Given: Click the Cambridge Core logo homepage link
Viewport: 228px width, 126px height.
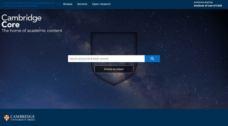Looking at the screenshot, I should [x=29, y=4].
